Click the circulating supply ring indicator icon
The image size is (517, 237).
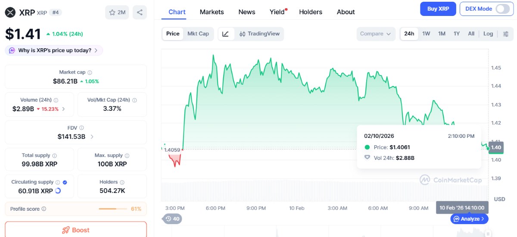58,190
